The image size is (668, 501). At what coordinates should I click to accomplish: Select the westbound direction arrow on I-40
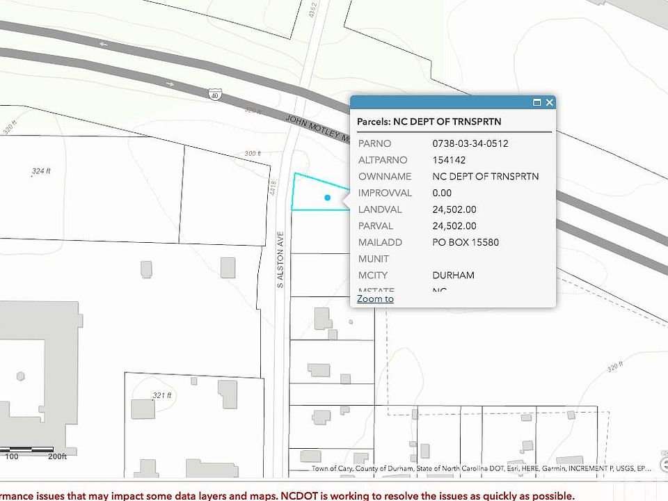pos(103,44)
